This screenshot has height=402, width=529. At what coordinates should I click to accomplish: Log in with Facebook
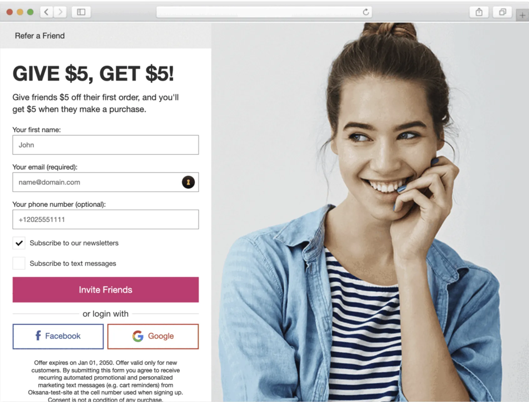click(58, 336)
